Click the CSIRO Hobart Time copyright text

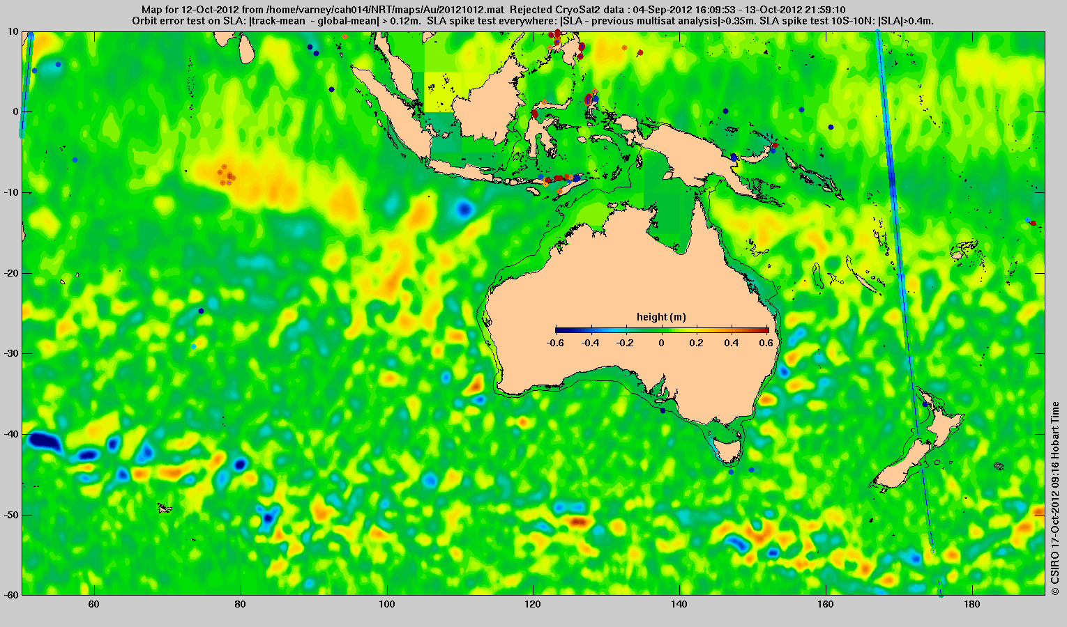coord(1056,498)
